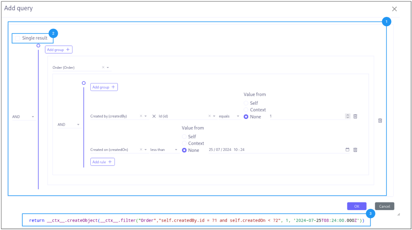Image resolution: width=412 pixels, height=230 pixels.
Task: Delete the Created by rule with trash icon
Action: tap(355, 116)
